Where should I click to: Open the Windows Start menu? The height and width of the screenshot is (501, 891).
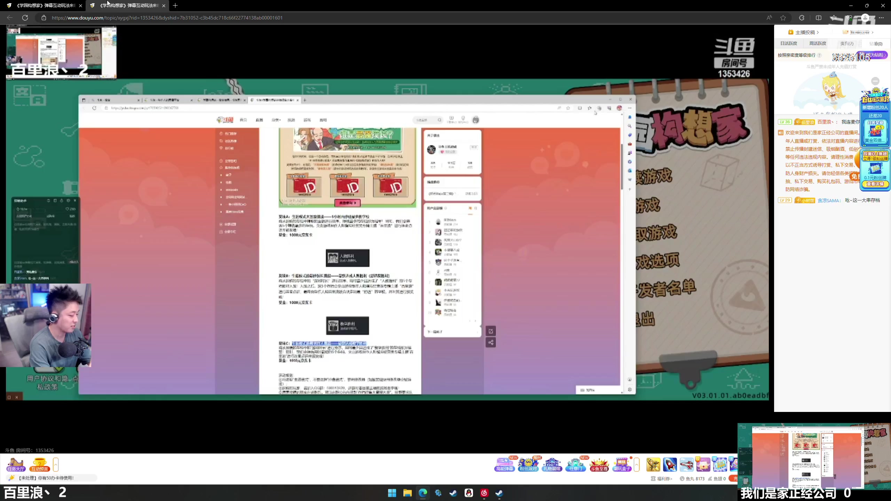pos(392,493)
